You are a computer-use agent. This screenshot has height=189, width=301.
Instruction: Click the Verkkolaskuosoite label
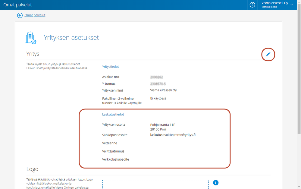point(115,159)
